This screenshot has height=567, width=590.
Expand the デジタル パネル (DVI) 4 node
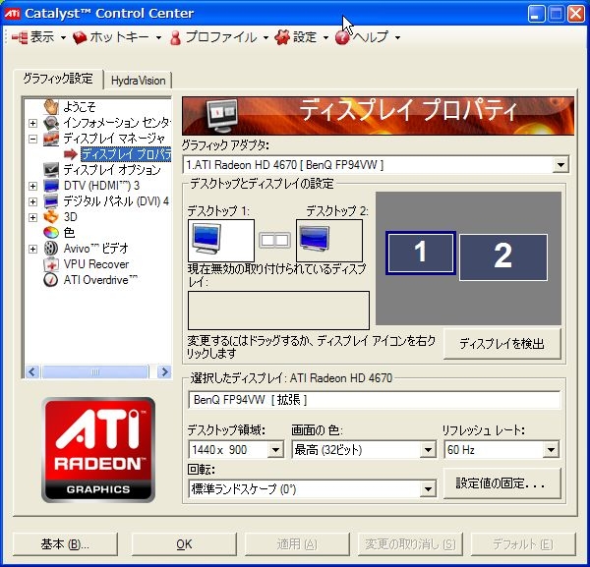(x=32, y=201)
